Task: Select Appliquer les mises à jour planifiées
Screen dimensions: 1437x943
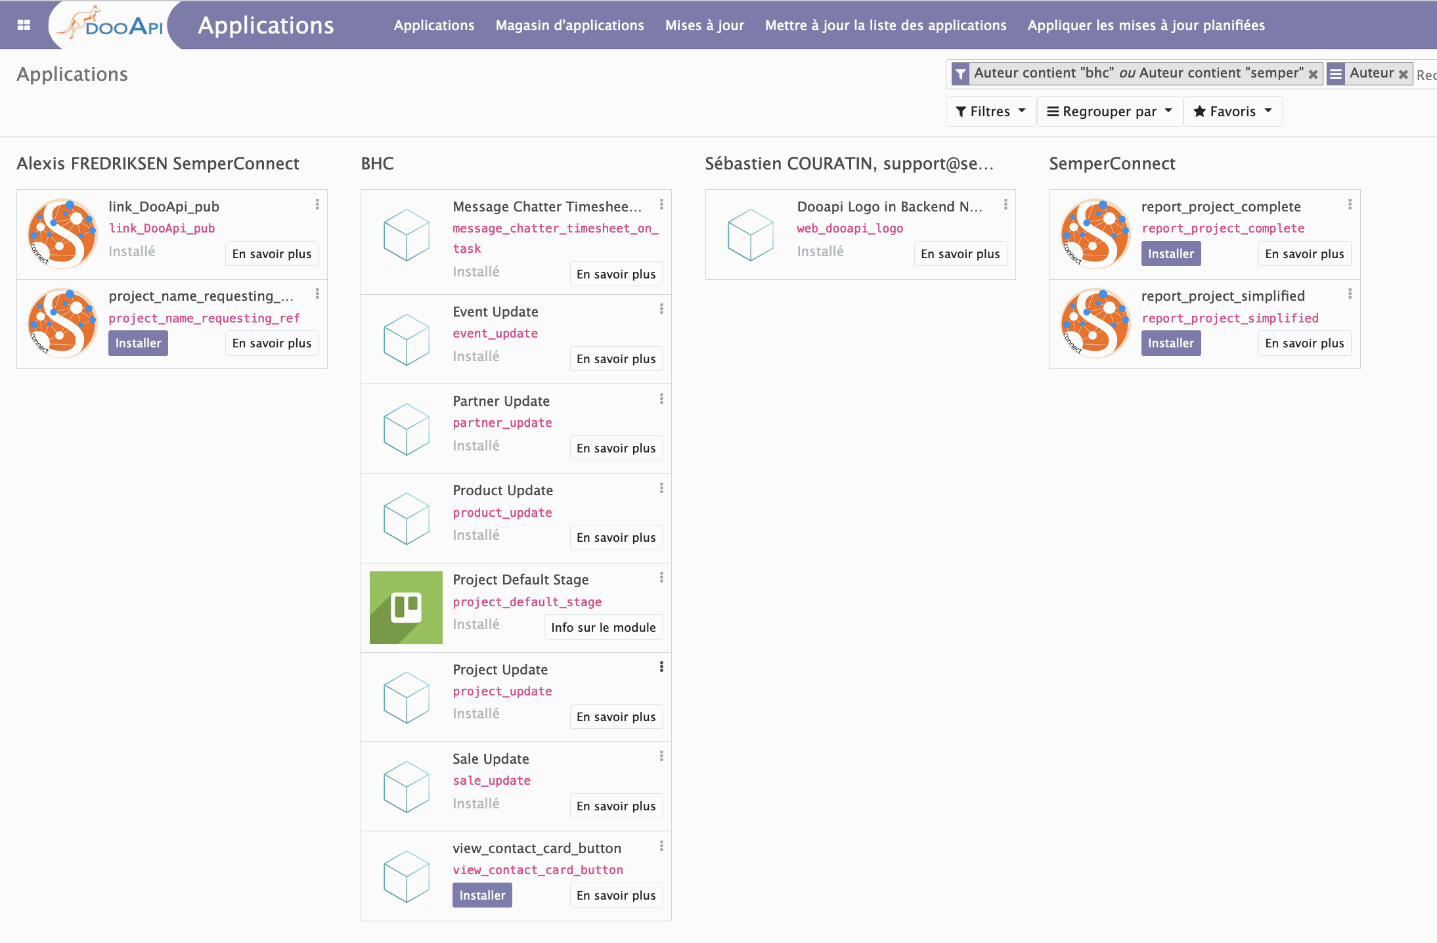Action: [x=1147, y=25]
